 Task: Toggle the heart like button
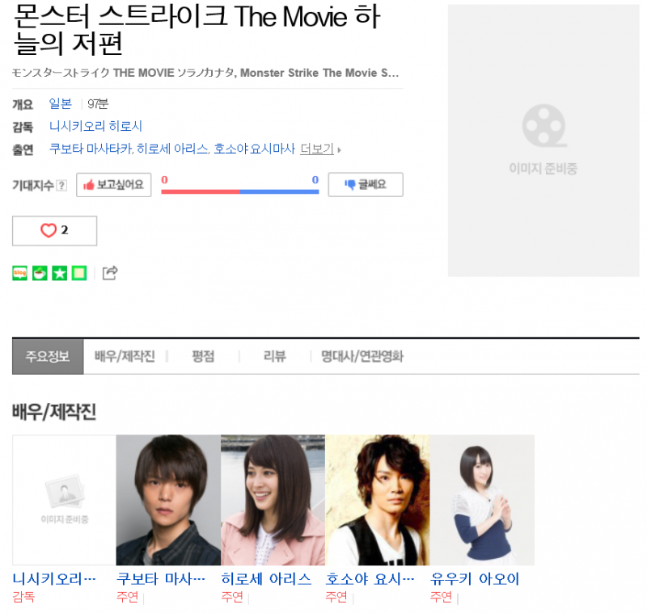click(x=54, y=231)
